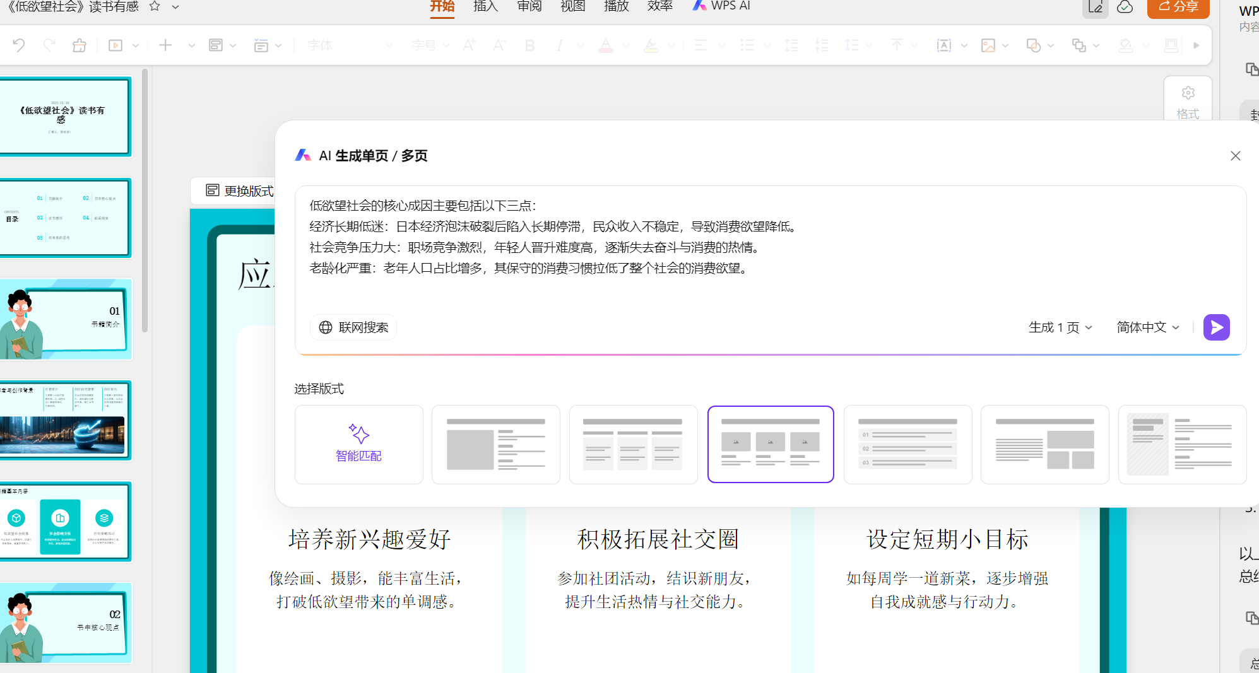
Task: Select the three-image column layout option
Action: click(x=771, y=445)
